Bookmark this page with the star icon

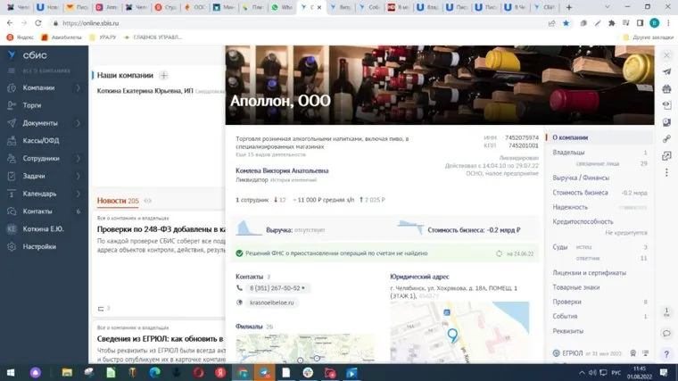tap(566, 22)
